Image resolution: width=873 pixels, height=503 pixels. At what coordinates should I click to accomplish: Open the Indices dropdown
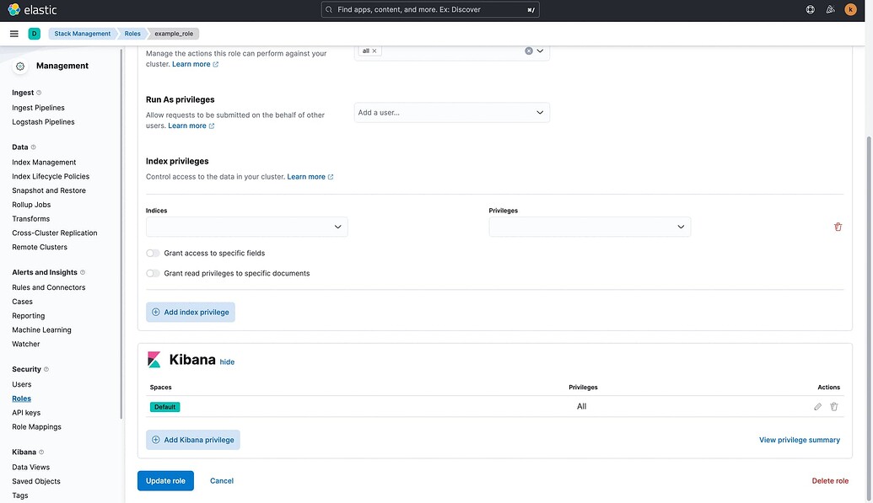245,226
